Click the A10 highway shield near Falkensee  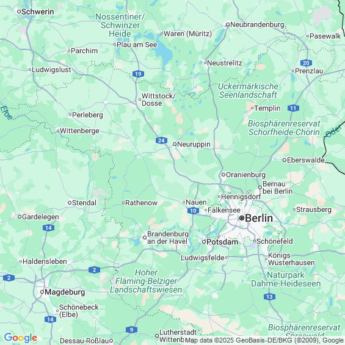(x=193, y=211)
